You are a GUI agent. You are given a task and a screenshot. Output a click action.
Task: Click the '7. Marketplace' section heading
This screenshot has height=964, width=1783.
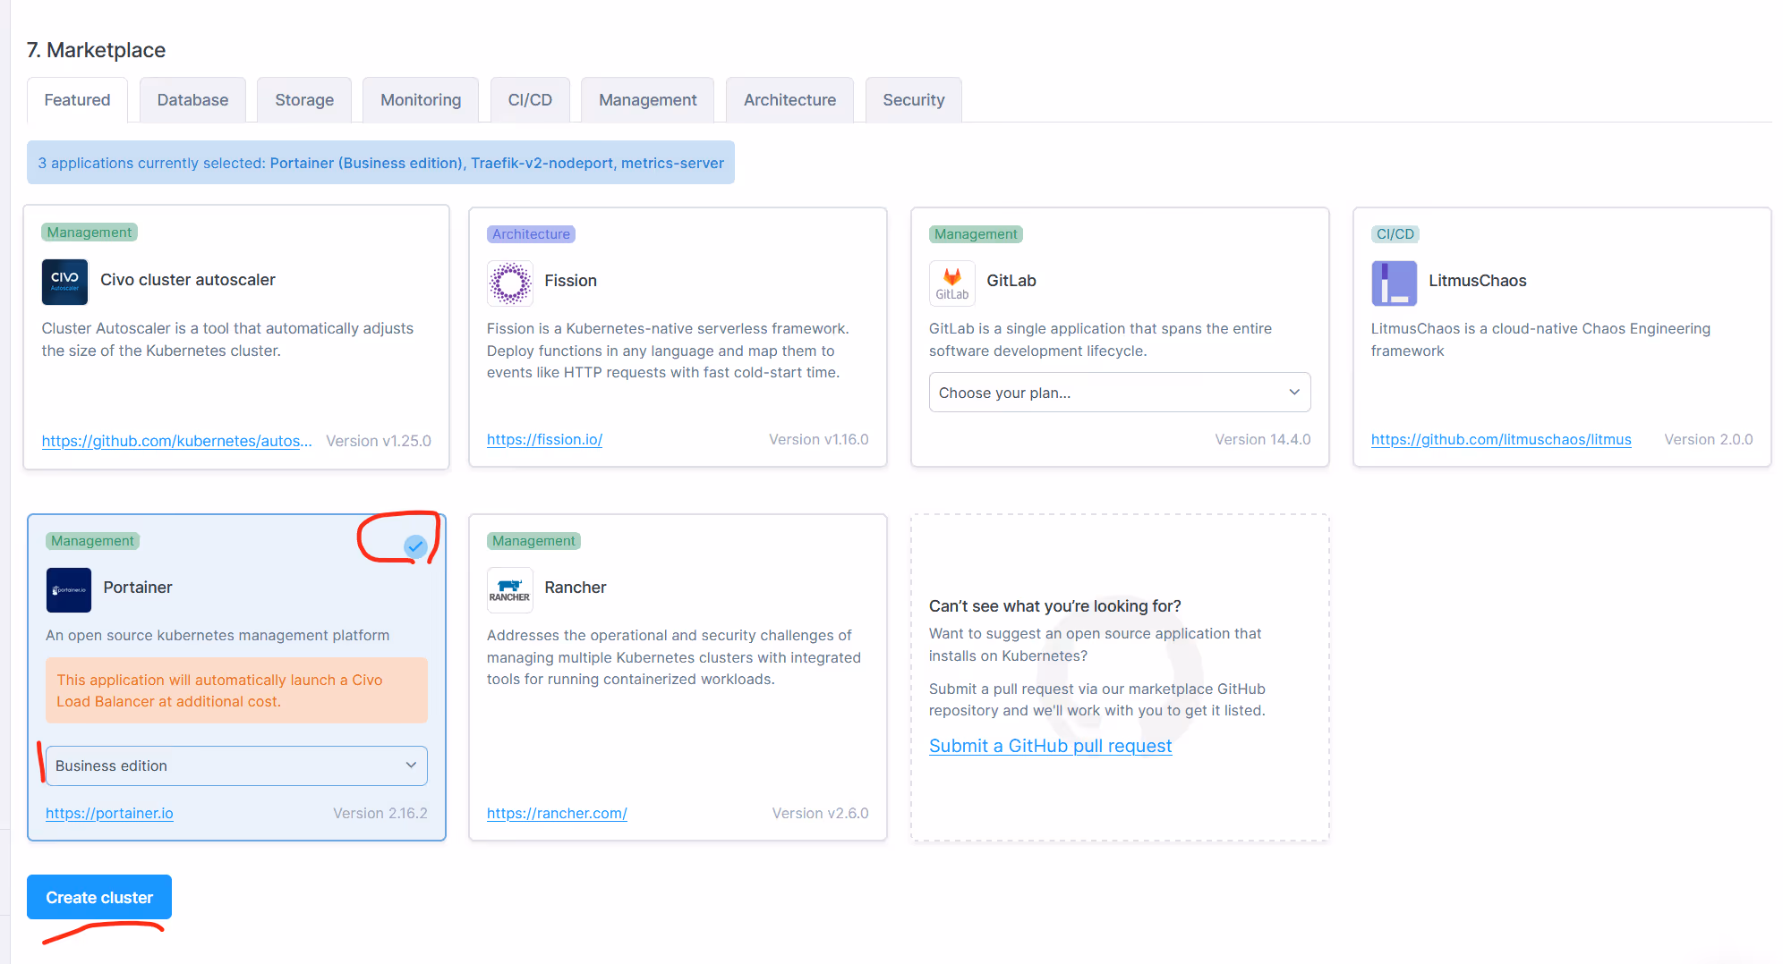point(96,50)
